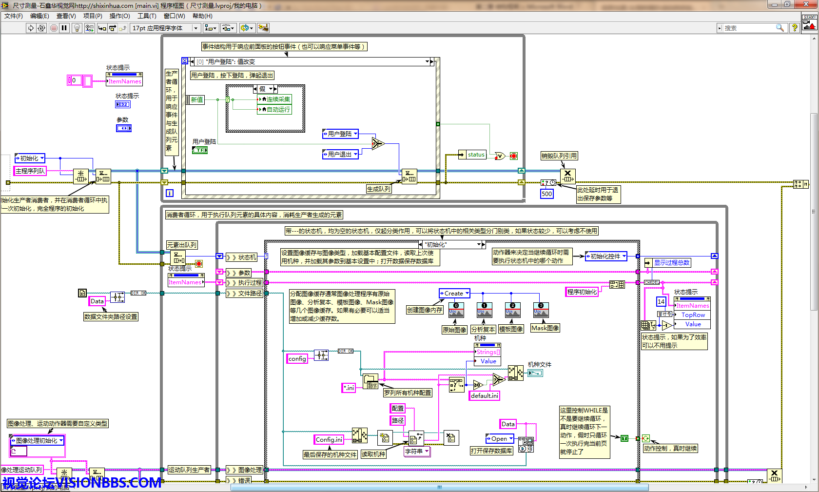The image size is (819, 492).
Task: Click the yellow question mark help button
Action: [795, 28]
